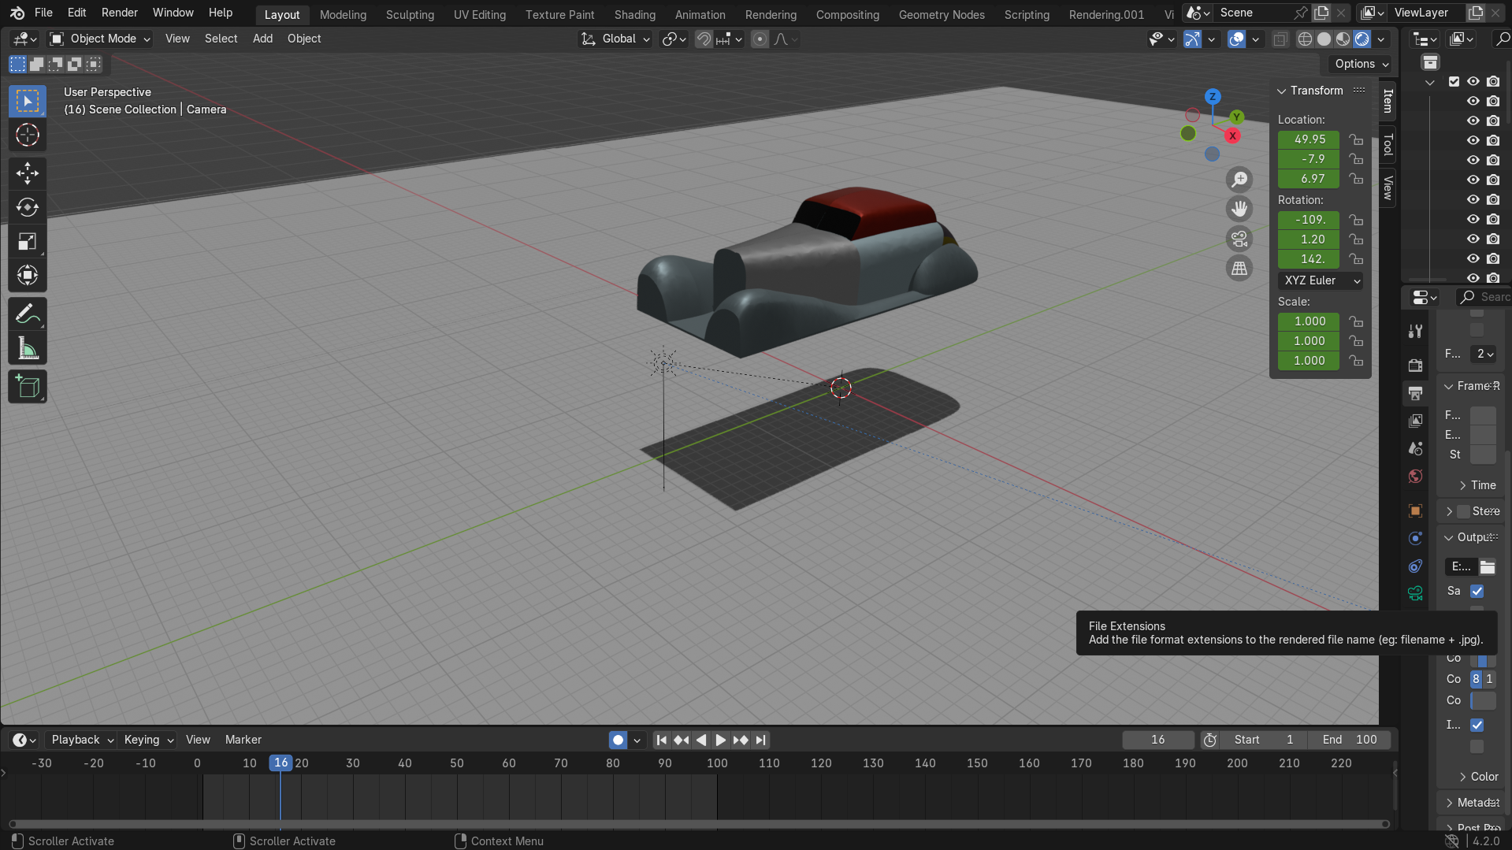Select the Measure tool
Screen dimensions: 1512x850
[28, 348]
